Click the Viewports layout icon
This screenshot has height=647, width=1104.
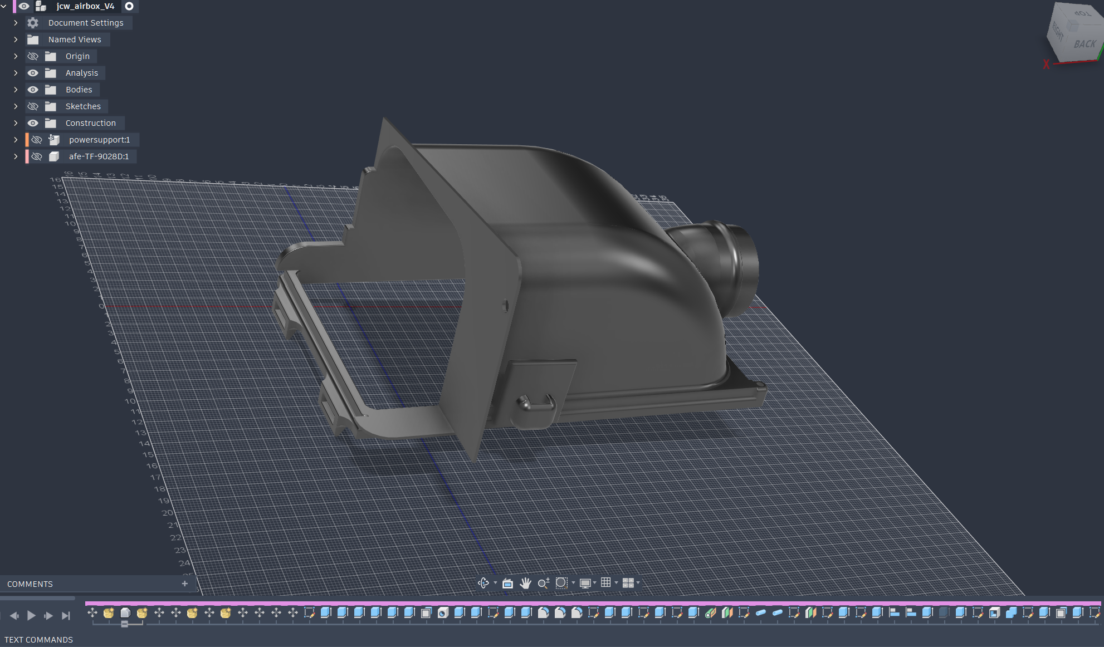coord(628,583)
